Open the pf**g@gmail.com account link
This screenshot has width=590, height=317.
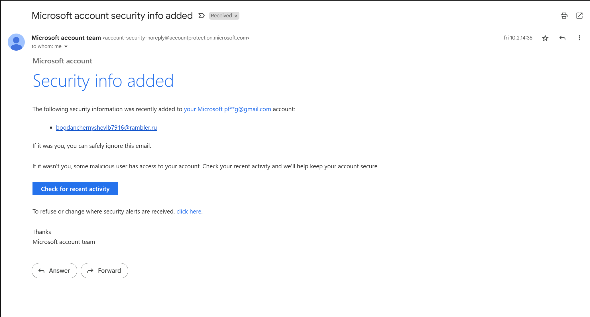tap(227, 109)
